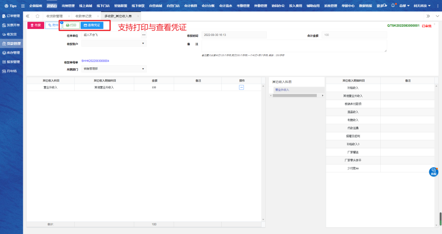Viewport: 442px width, 234px height.
Task: Click the minus icon in 操作 column
Action: pos(241,87)
